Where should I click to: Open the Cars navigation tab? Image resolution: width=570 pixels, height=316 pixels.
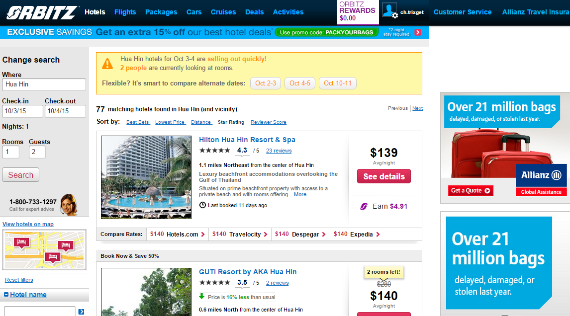(x=194, y=12)
